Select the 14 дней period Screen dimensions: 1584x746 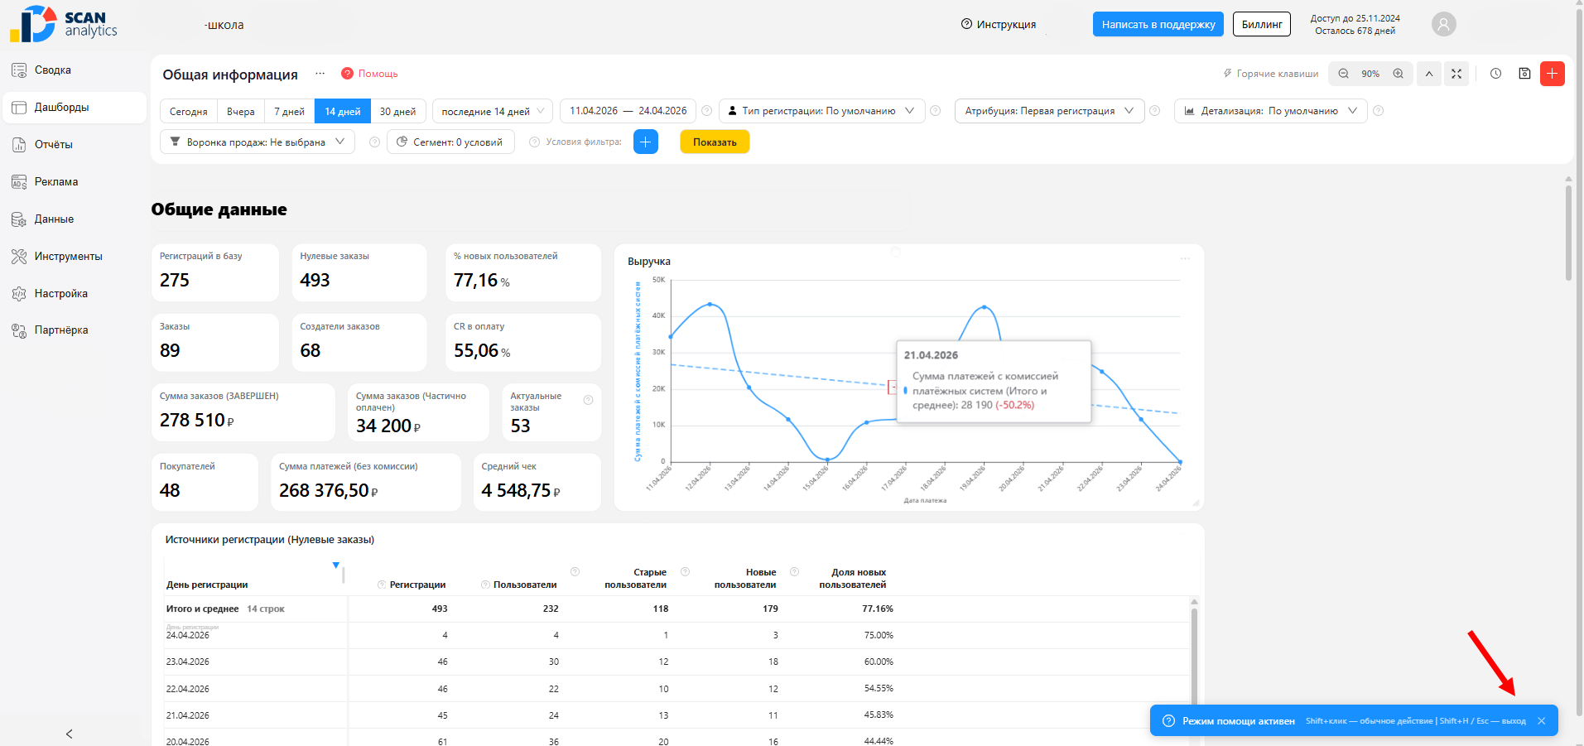click(343, 111)
